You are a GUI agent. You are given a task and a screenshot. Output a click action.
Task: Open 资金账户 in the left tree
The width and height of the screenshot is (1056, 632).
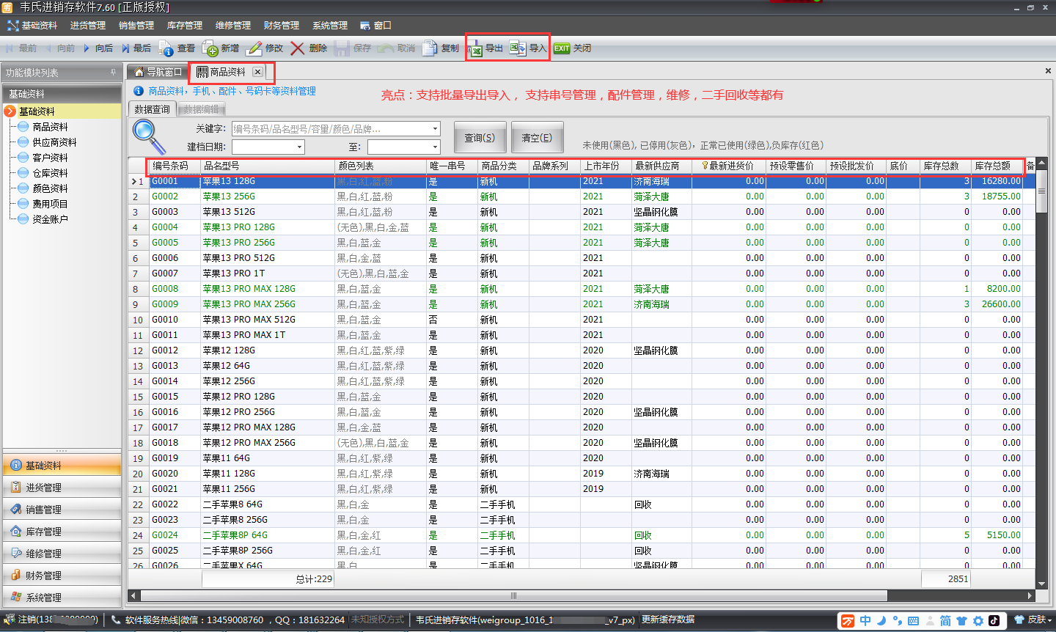click(50, 219)
